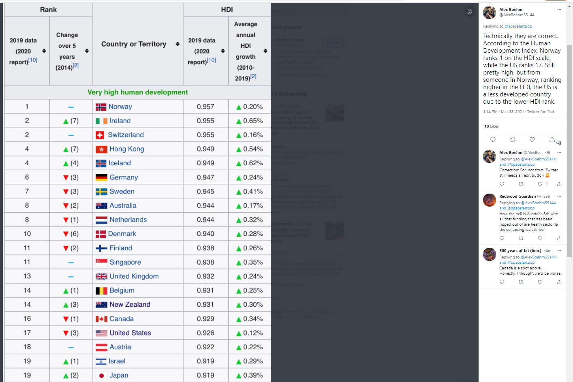Open @spacetartpop mention in '500 years of fat' reply
Image resolution: width=573 pixels, height=382 pixels.
click(x=521, y=262)
